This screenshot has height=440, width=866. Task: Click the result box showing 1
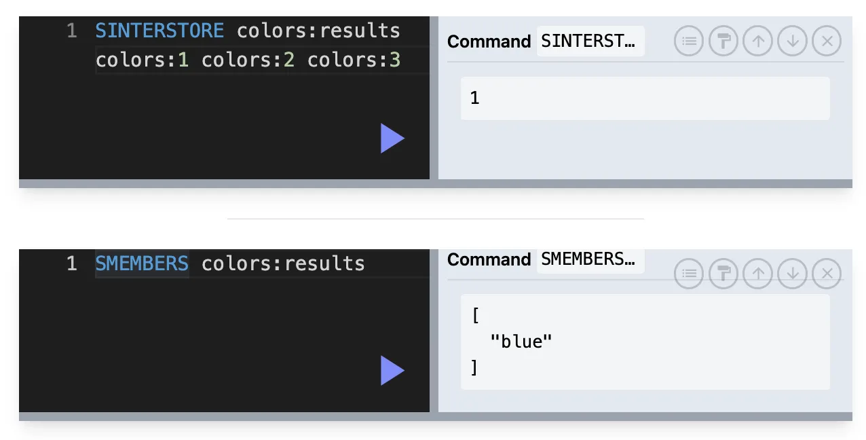[645, 98]
